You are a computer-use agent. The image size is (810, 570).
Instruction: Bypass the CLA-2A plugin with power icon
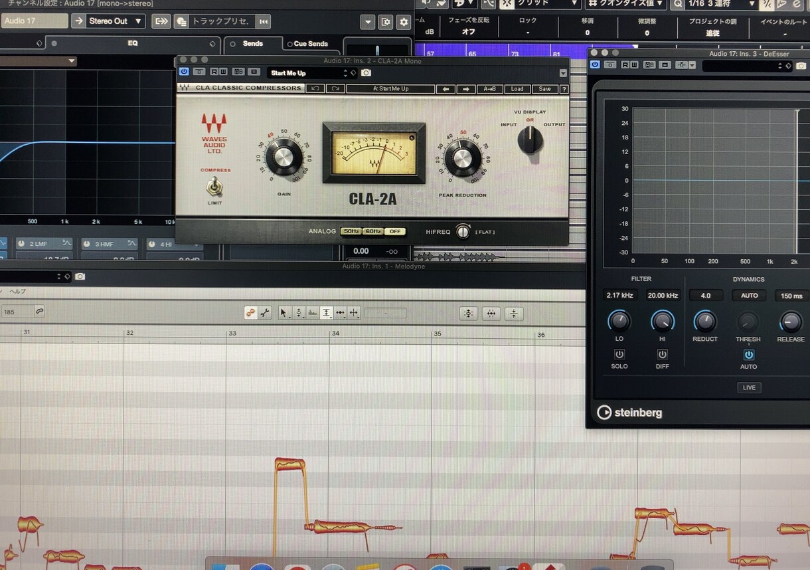click(184, 72)
